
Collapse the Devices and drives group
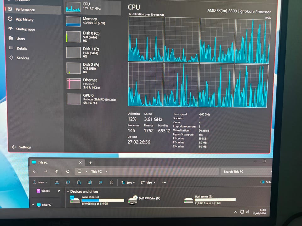point(68,191)
